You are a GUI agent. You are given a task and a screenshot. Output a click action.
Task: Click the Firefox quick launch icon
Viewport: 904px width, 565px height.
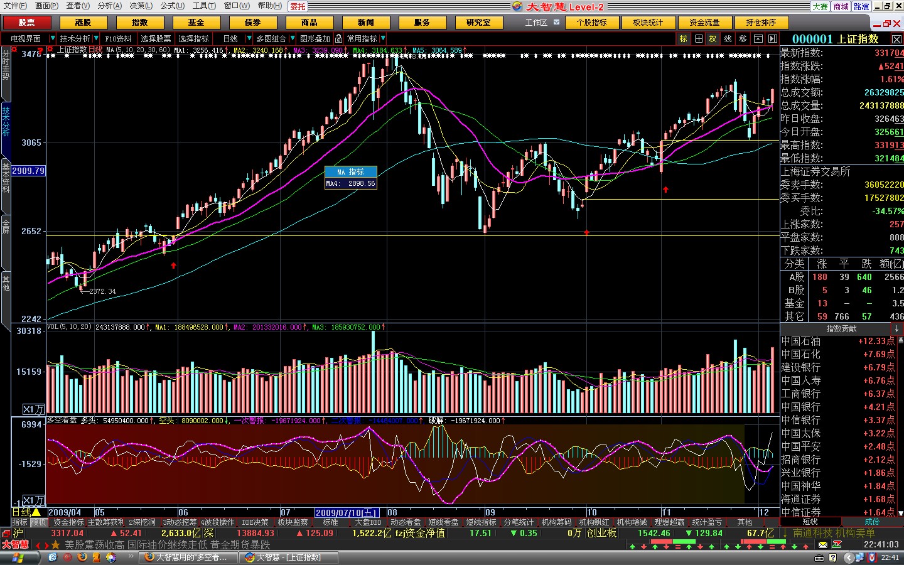82,557
